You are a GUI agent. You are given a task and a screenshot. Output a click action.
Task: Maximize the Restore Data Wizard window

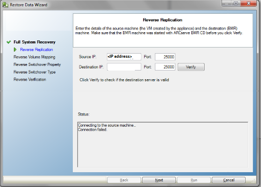[236, 4]
